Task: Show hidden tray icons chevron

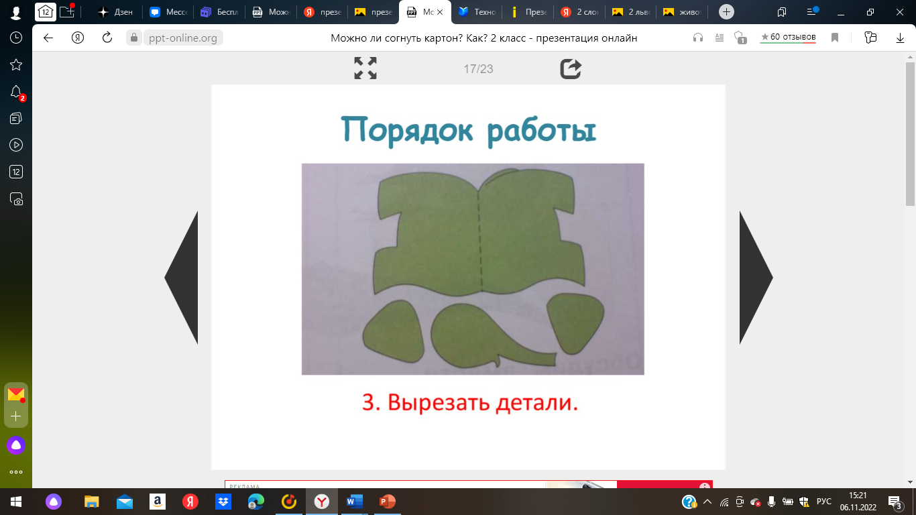Action: 707,502
